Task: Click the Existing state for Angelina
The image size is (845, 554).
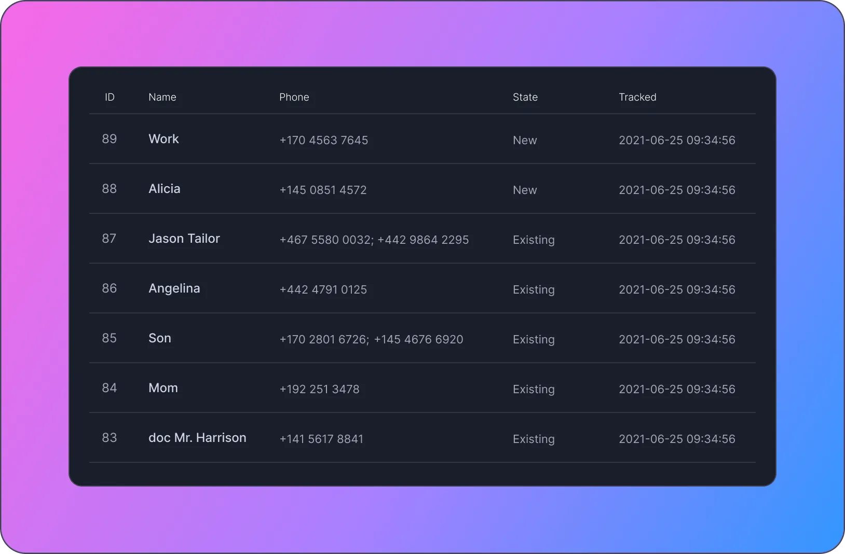Action: [x=533, y=289]
